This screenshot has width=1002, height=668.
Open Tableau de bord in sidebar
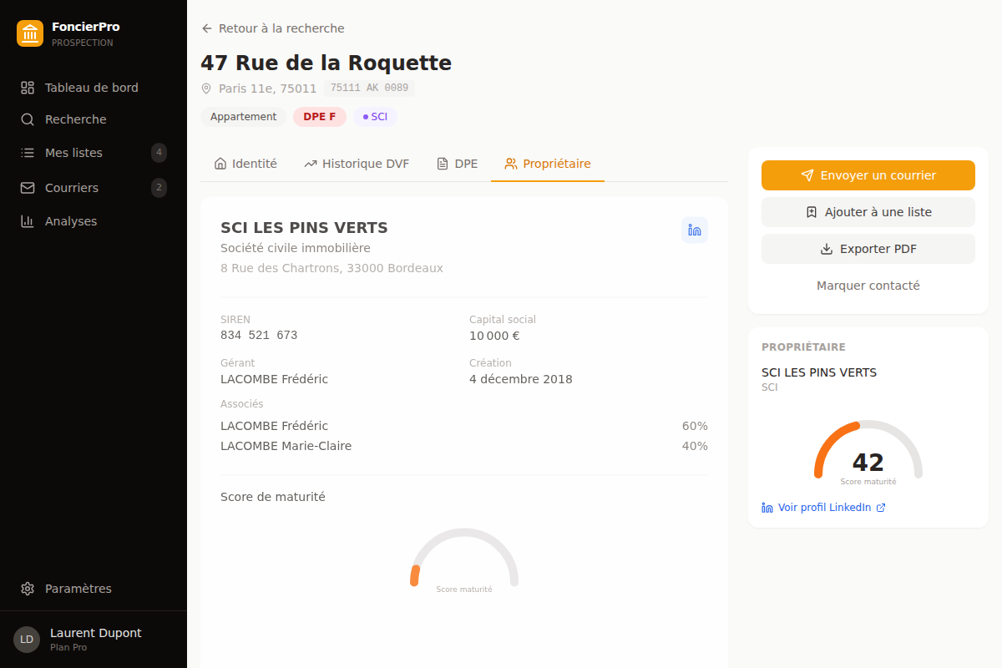click(94, 88)
